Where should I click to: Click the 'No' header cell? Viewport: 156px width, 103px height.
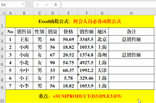11,31
